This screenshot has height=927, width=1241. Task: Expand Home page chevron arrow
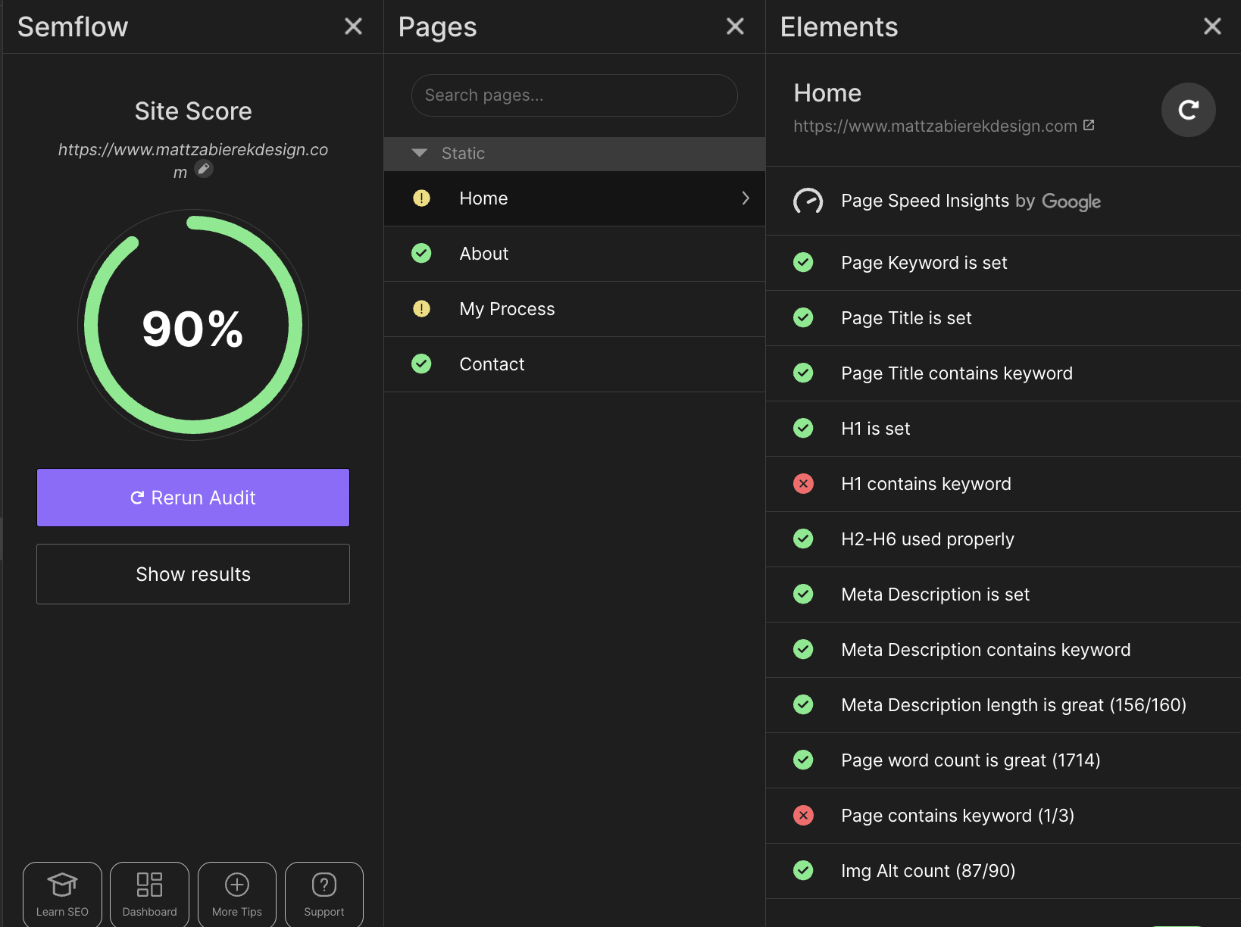746,198
